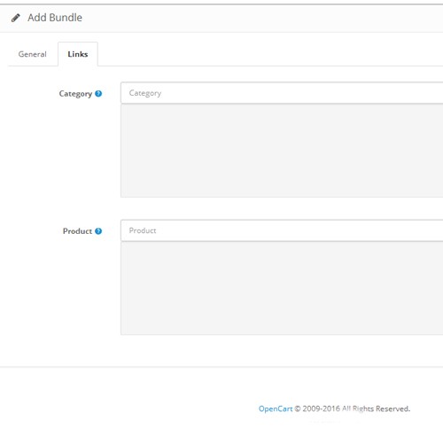This screenshot has height=443, width=443.
Task: Click the Product placeholder text in input
Action: click(143, 230)
